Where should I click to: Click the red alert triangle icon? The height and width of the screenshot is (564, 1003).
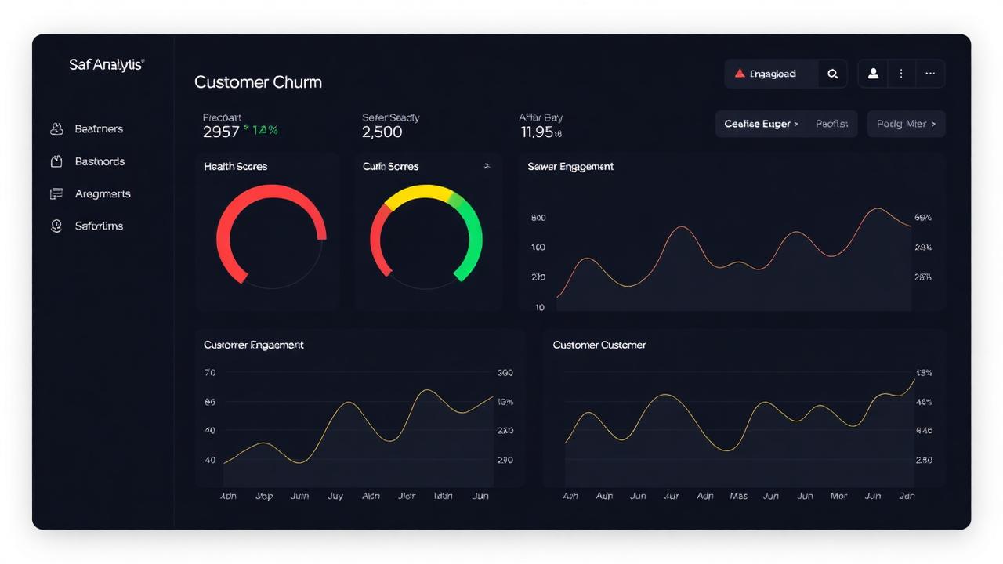tap(739, 74)
